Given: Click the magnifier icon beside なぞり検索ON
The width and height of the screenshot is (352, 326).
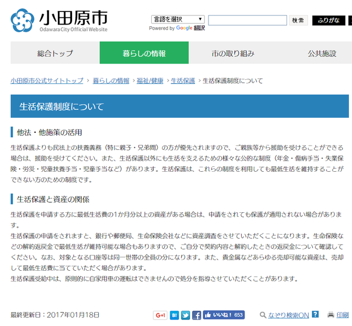Looking at the screenshot, I should click(x=263, y=315).
